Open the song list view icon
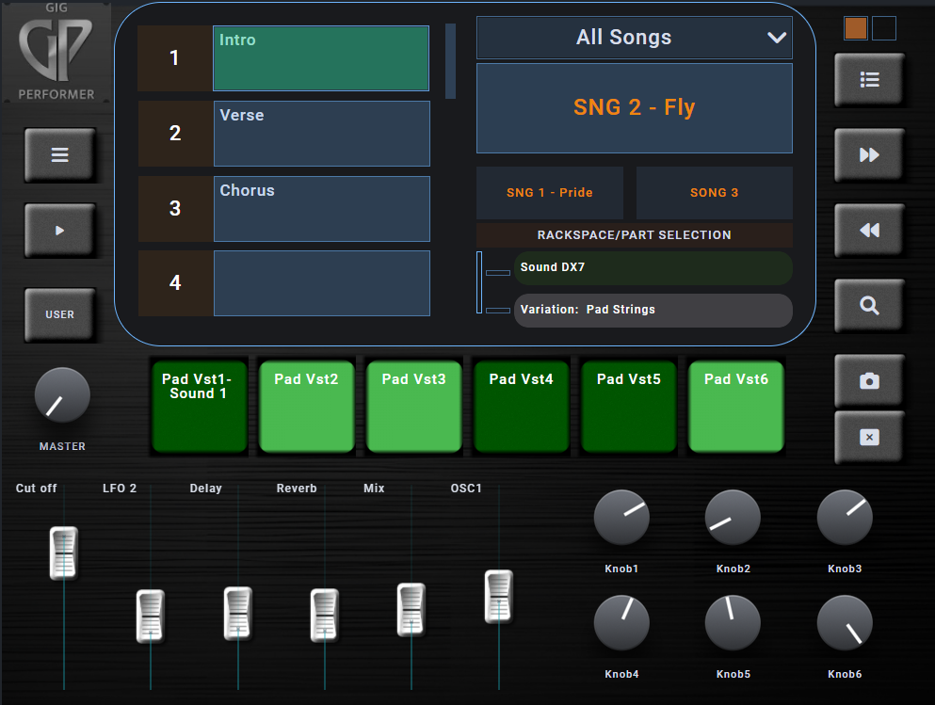The image size is (935, 705). coord(868,79)
